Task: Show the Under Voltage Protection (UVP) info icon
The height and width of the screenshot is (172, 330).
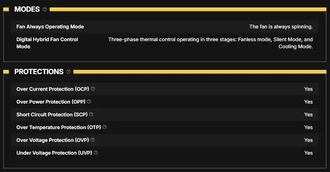Action: [x=96, y=153]
